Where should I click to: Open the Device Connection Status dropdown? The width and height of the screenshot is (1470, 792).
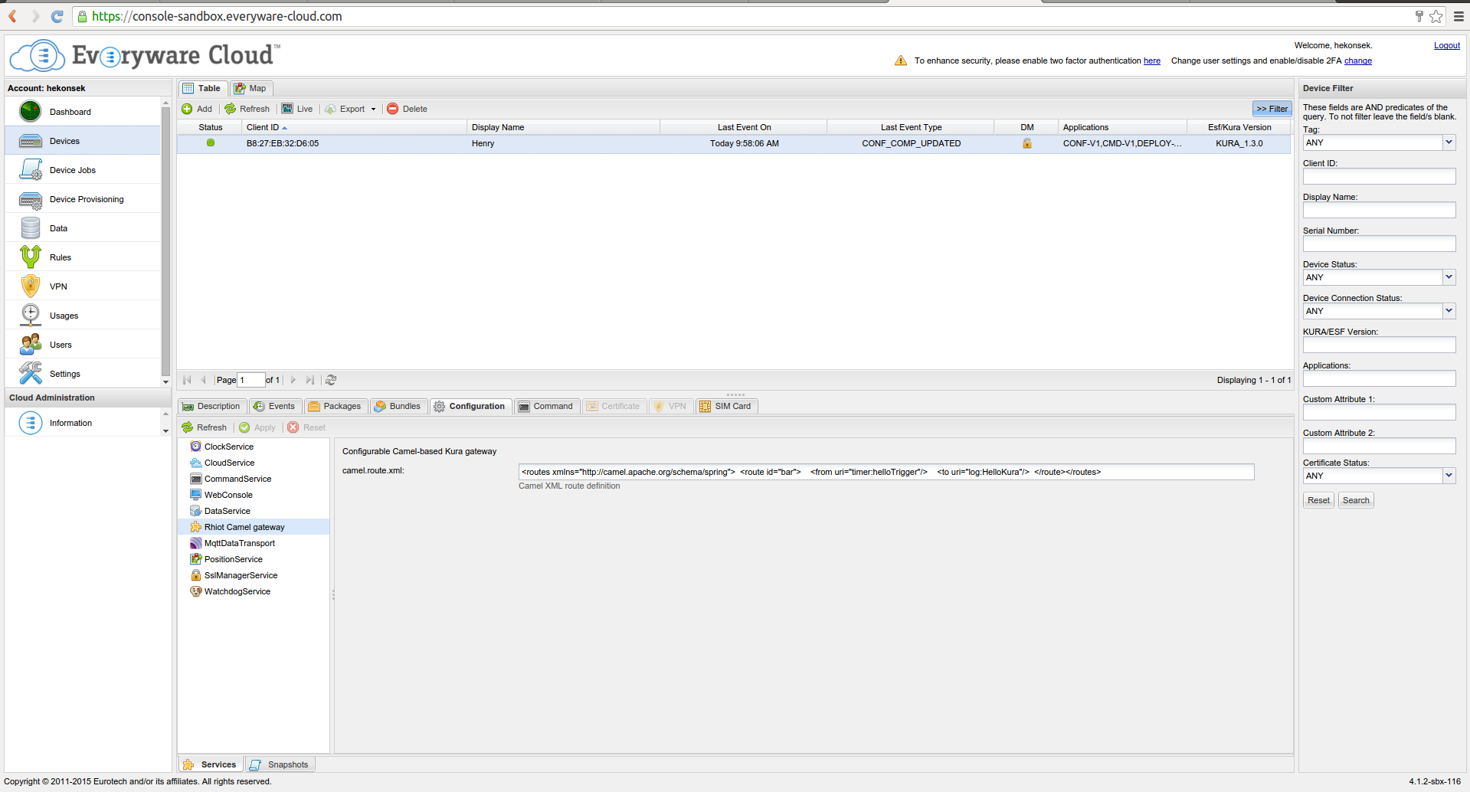1449,311
